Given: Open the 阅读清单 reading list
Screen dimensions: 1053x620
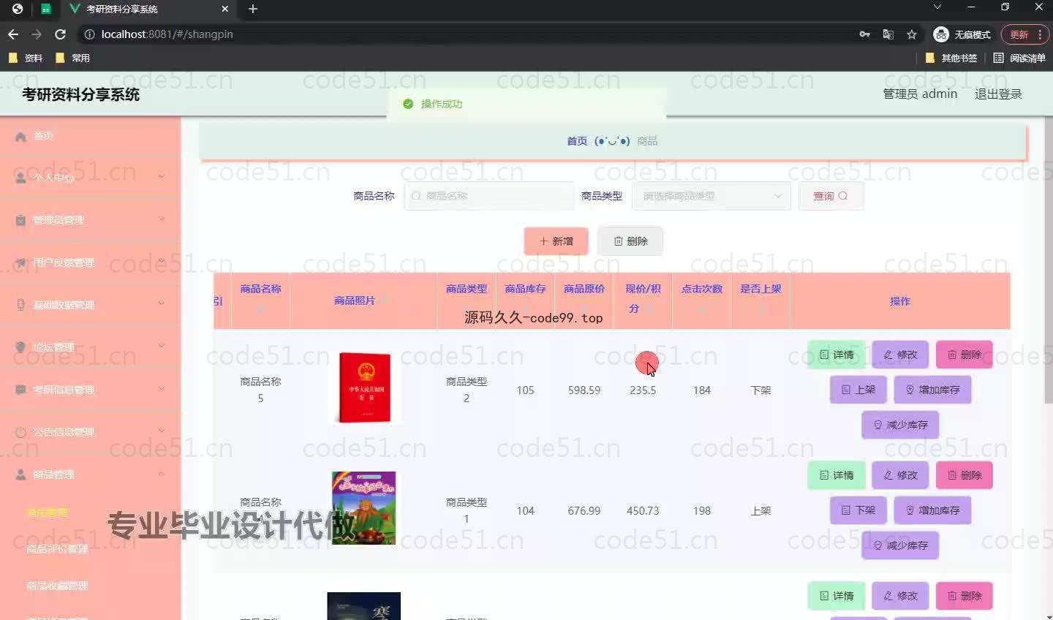Looking at the screenshot, I should tap(1019, 58).
